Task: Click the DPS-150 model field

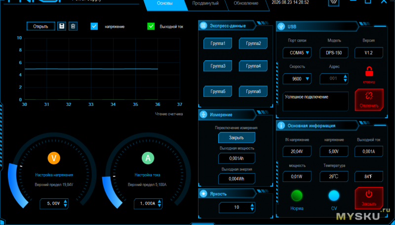Action: click(334, 53)
